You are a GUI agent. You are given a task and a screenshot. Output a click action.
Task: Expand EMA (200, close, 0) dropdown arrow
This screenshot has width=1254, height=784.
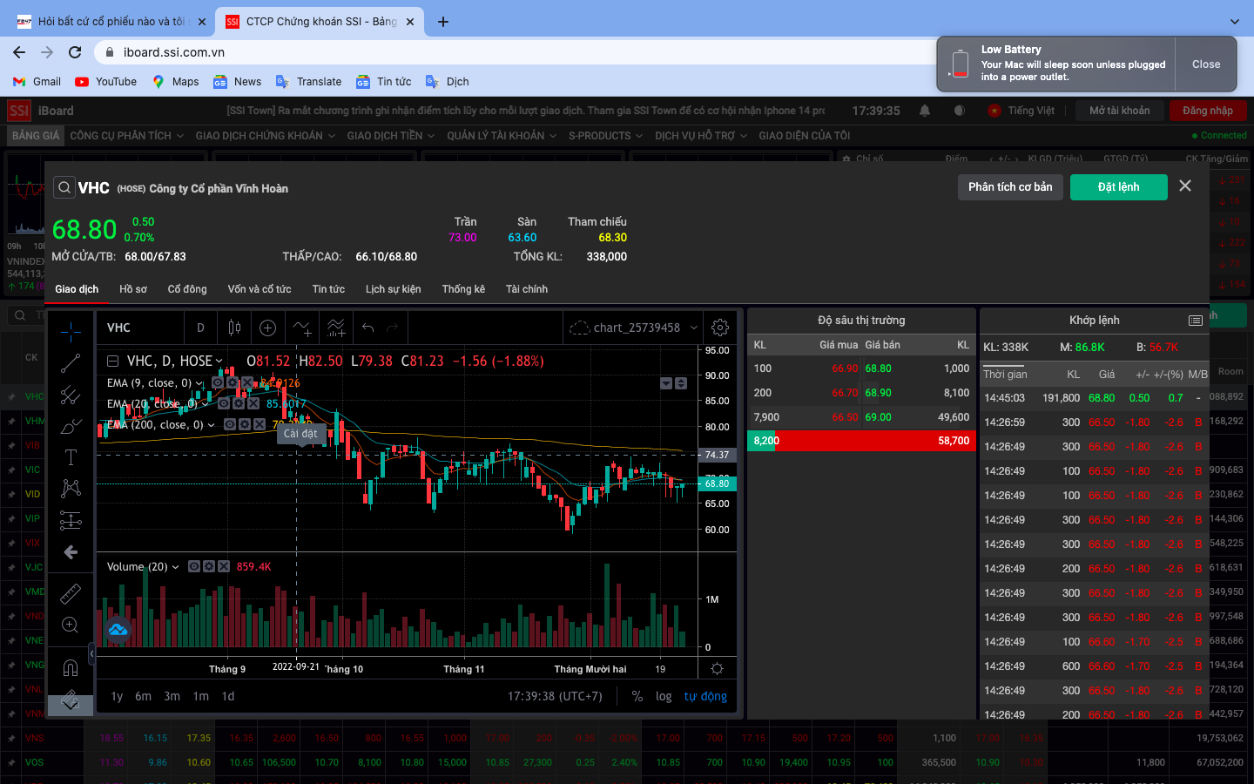point(211,425)
